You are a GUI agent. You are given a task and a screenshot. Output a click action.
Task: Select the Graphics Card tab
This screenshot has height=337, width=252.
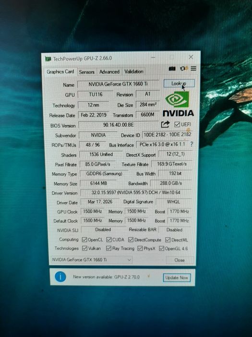coord(60,72)
